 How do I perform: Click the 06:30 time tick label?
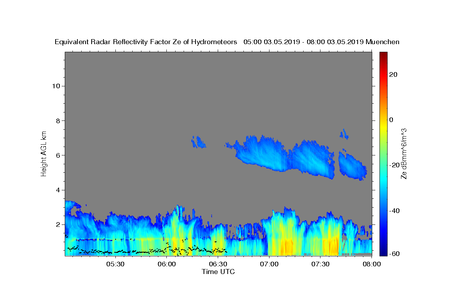click(218, 264)
